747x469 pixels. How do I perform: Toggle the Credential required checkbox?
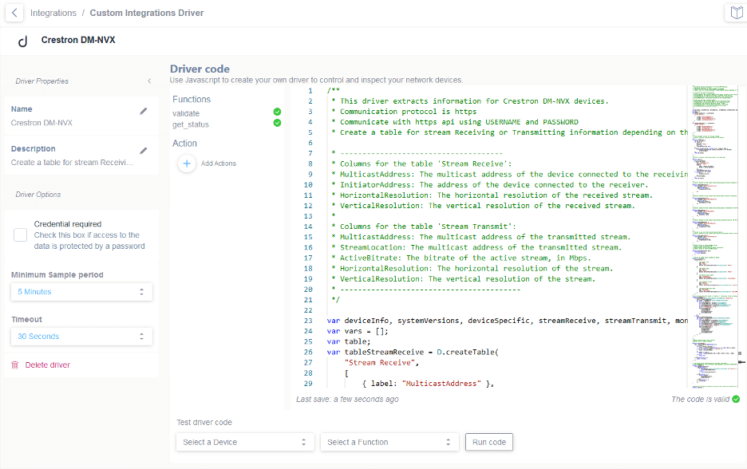[21, 235]
